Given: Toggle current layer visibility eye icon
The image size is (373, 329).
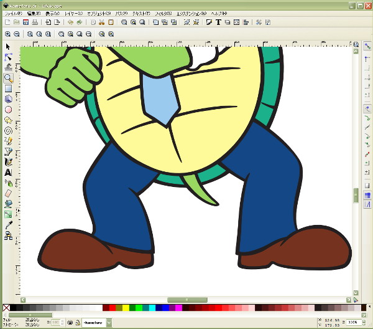Looking at the screenshot, I should [x=70, y=323].
